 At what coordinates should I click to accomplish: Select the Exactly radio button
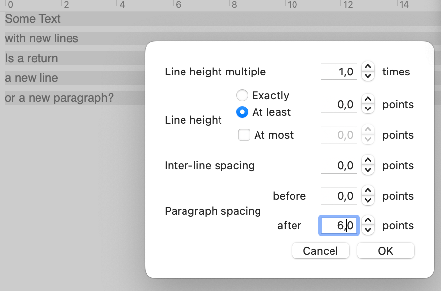point(242,95)
